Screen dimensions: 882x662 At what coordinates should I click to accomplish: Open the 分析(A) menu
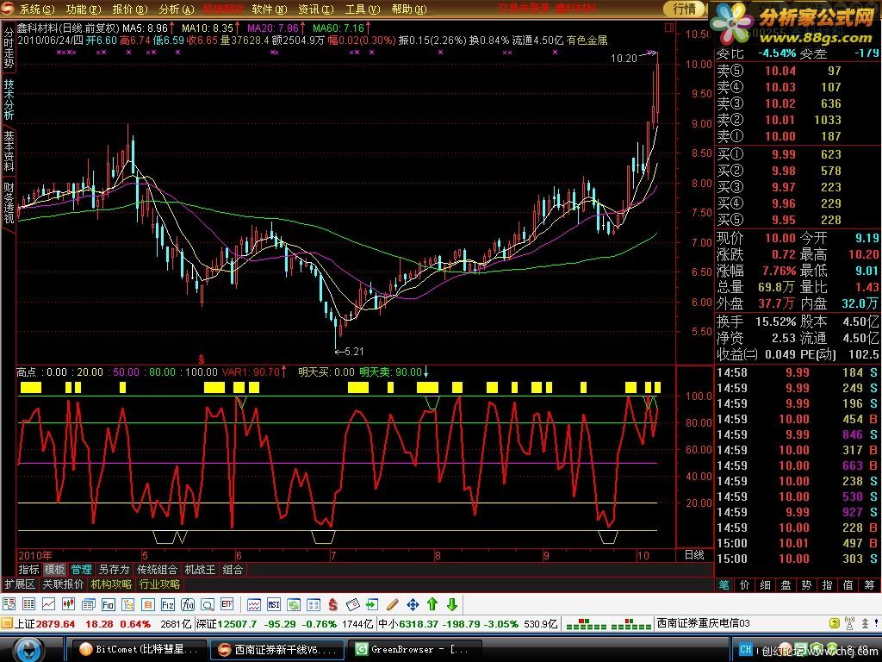tap(176, 9)
